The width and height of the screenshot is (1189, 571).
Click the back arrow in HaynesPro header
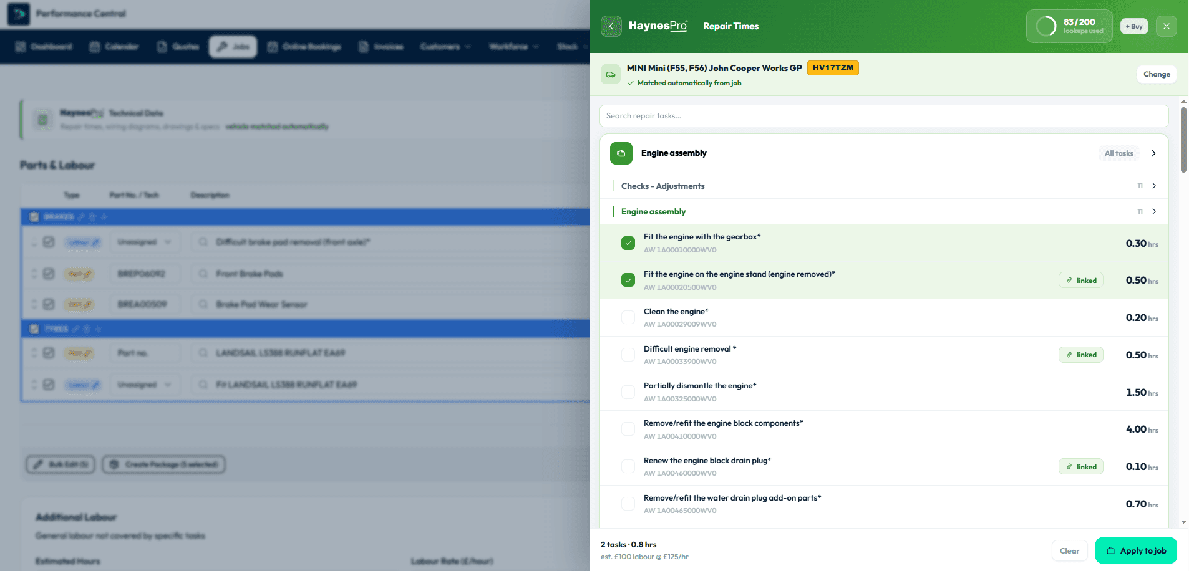click(x=611, y=26)
